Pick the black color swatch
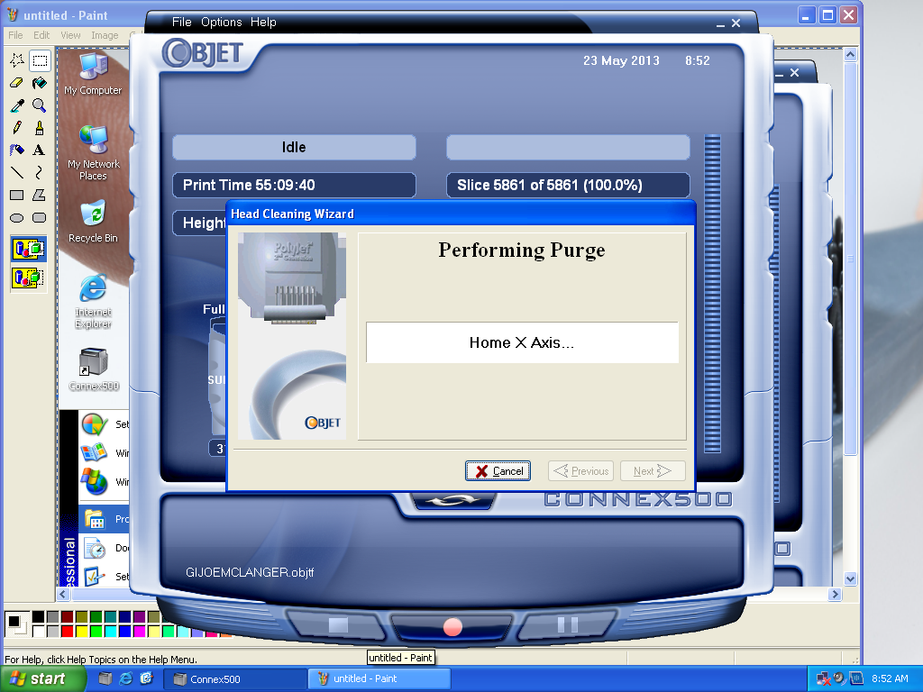Image resolution: width=923 pixels, height=692 pixels. click(38, 616)
